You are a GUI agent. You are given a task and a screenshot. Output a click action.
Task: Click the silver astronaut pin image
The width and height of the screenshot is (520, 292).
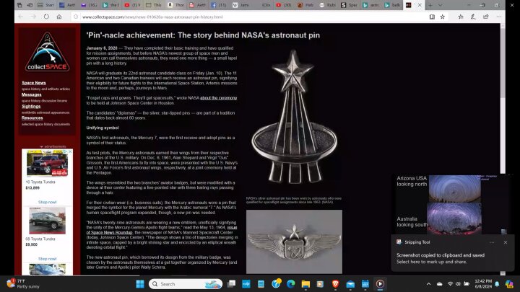[294, 118]
